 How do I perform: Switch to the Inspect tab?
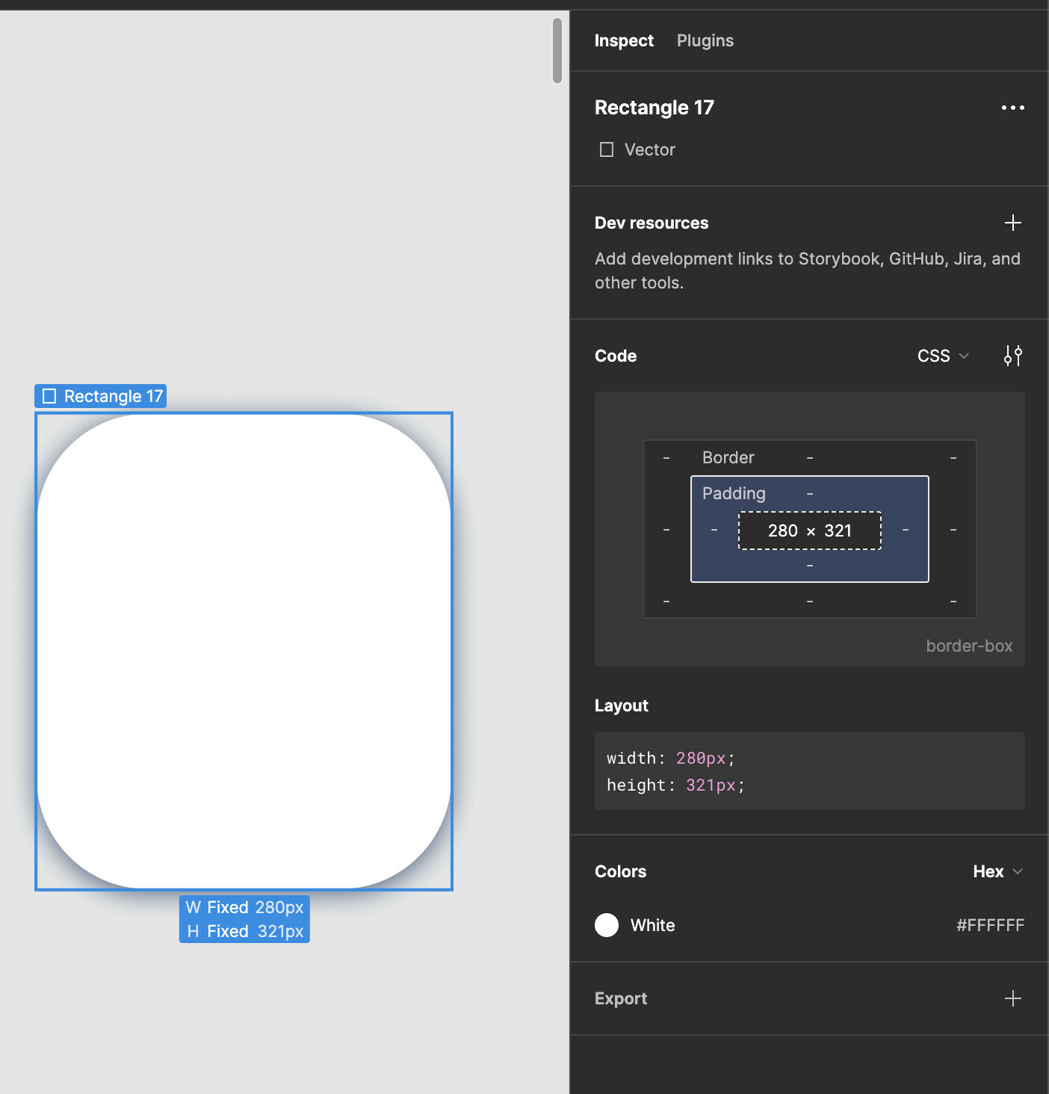[x=624, y=40]
